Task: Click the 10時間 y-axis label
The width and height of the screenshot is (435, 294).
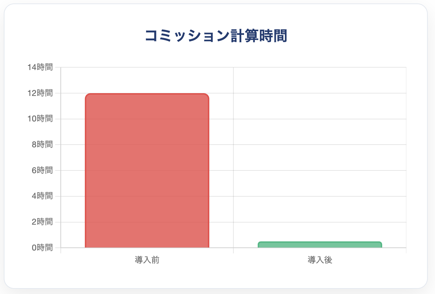Action: [40, 119]
